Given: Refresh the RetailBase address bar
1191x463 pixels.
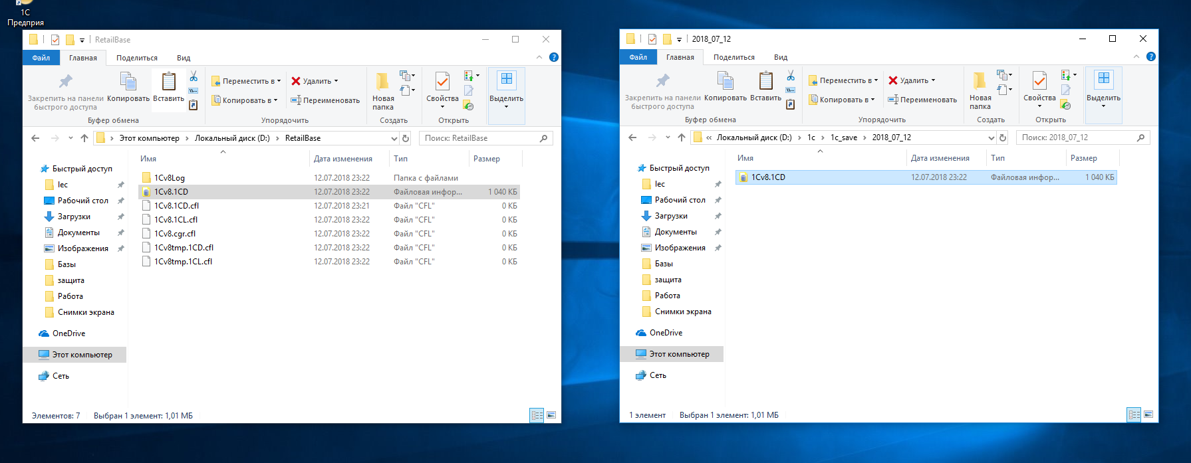Looking at the screenshot, I should [x=406, y=138].
